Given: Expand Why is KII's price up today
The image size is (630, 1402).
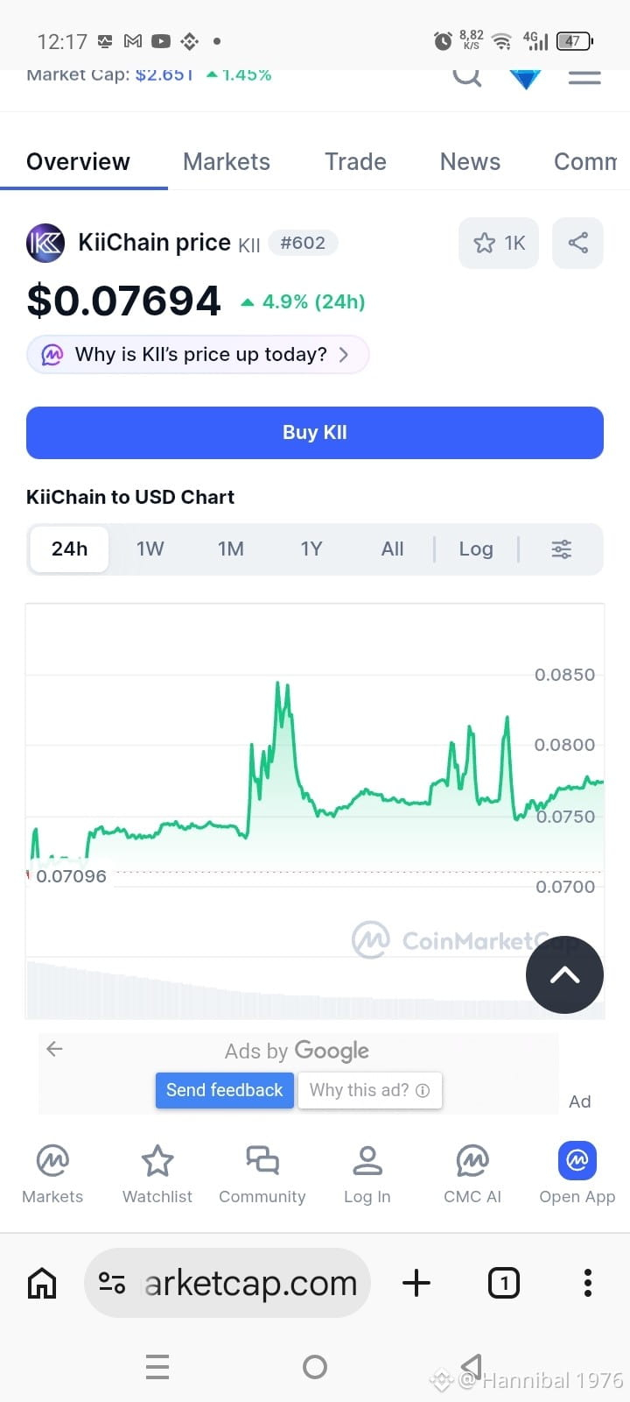Looking at the screenshot, I should tap(198, 355).
